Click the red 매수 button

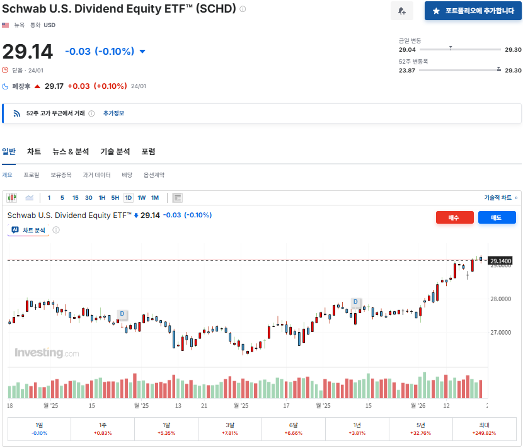[454, 217]
